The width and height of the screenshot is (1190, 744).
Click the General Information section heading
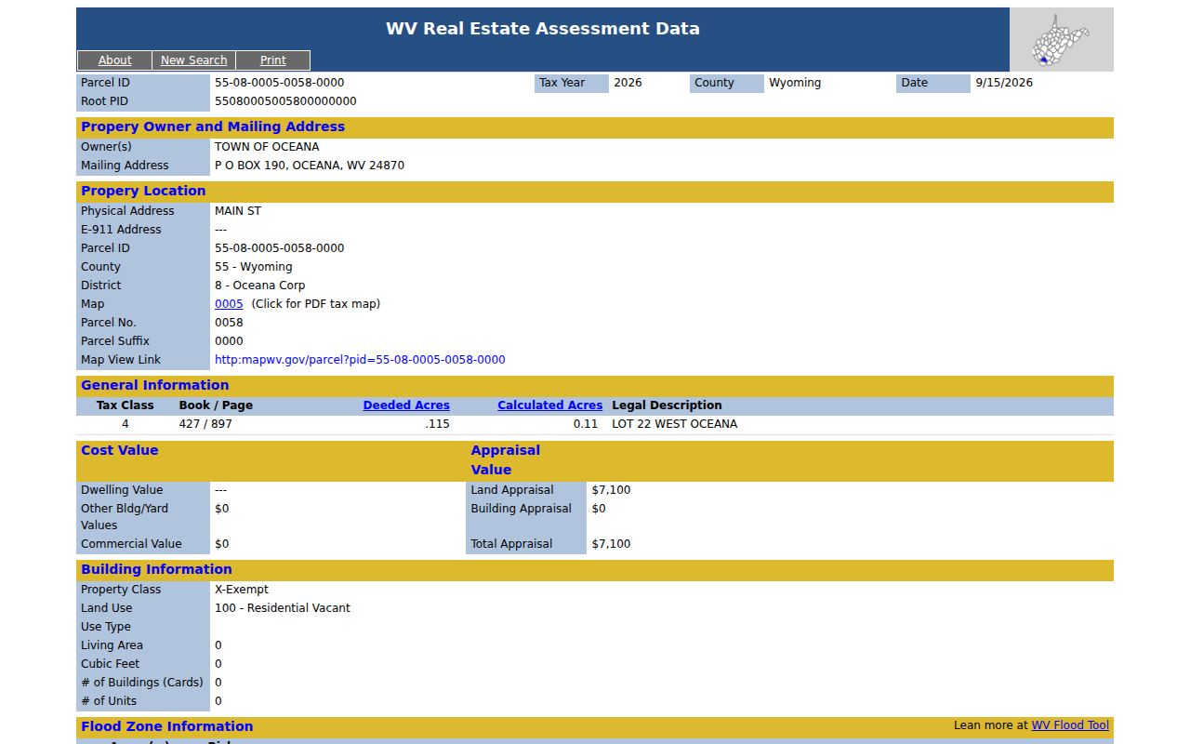click(x=154, y=385)
